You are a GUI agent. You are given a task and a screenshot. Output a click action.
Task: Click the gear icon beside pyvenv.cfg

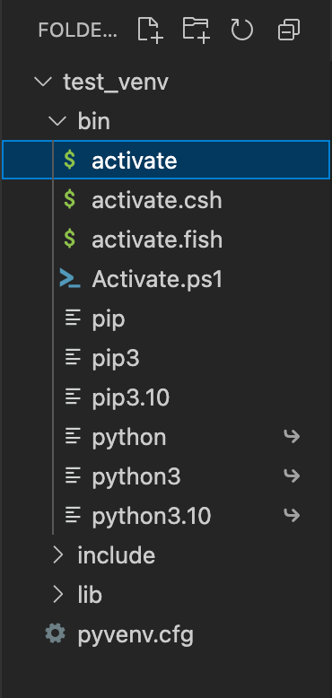pyautogui.click(x=56, y=633)
